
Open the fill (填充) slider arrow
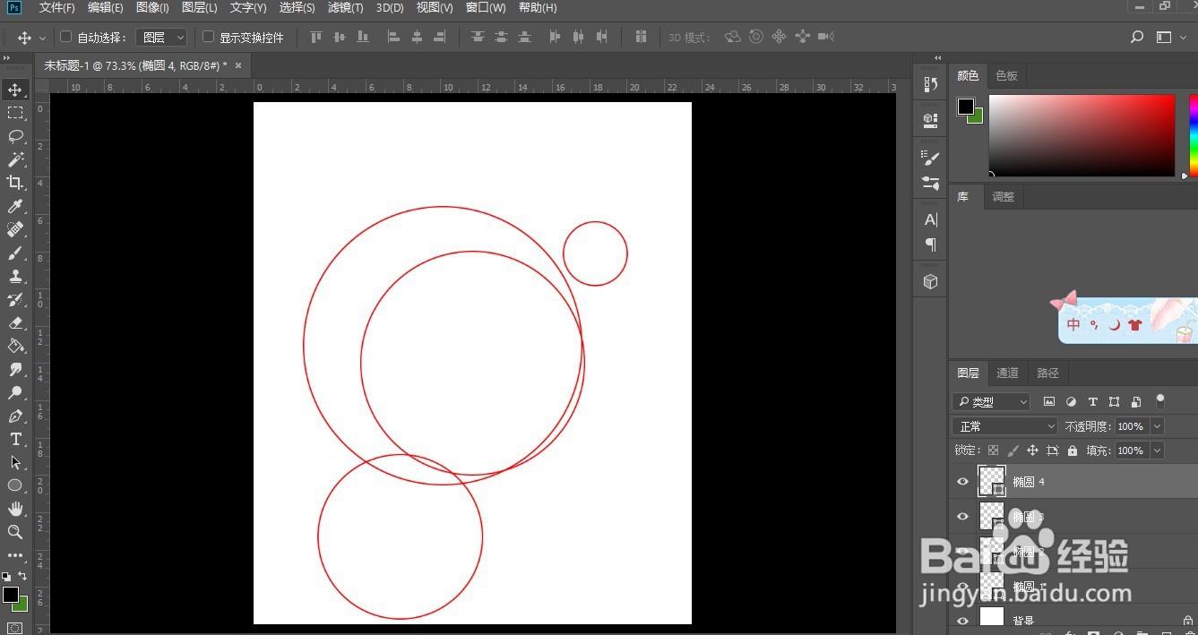tap(1157, 451)
